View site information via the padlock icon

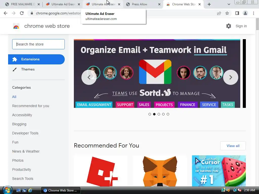(x=32, y=13)
